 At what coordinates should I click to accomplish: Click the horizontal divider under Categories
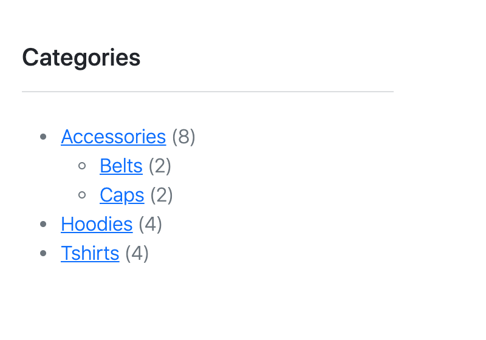click(208, 92)
